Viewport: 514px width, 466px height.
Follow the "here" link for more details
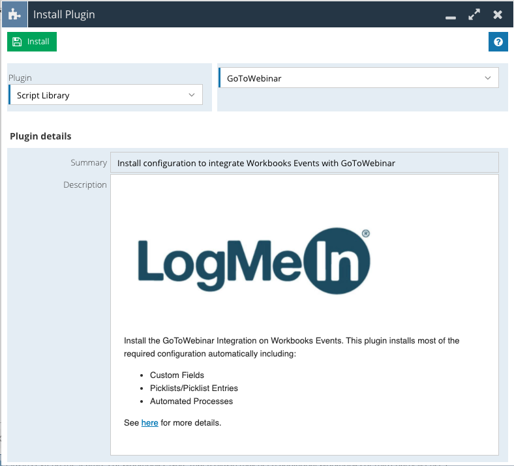[149, 423]
